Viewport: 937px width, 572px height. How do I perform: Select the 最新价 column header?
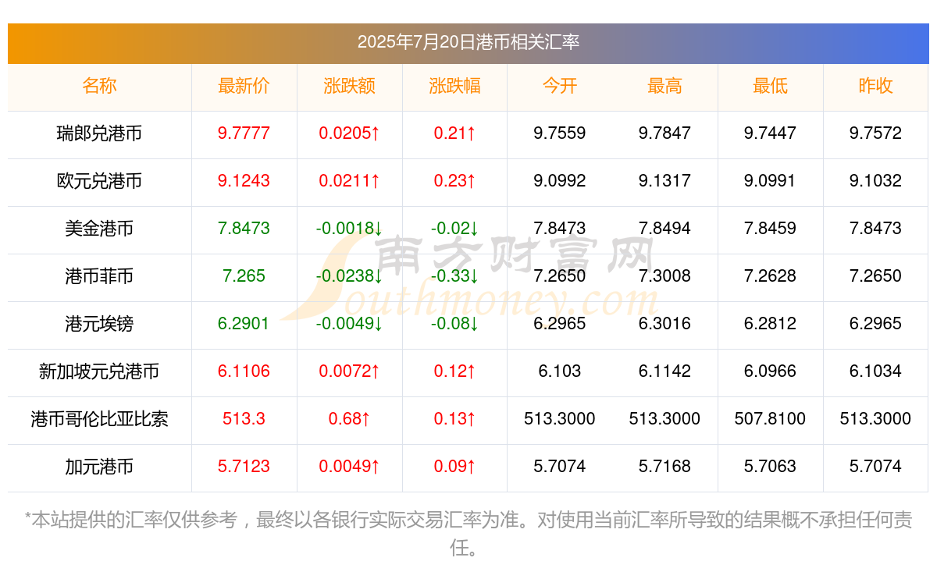click(244, 86)
